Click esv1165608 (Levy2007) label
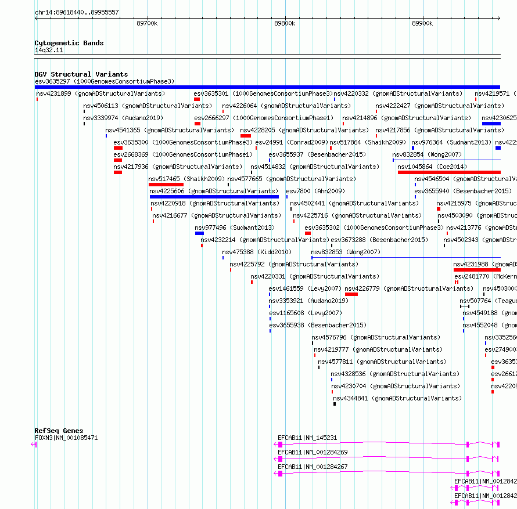 click(x=306, y=313)
